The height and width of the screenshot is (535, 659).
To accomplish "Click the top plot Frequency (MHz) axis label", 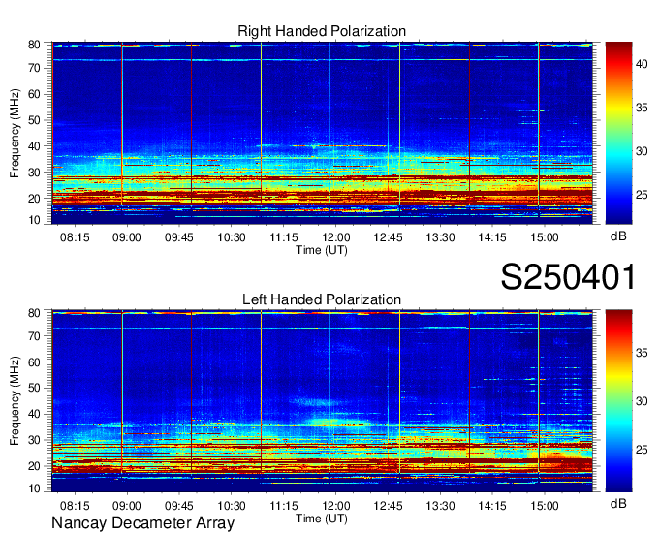I will point(15,133).
